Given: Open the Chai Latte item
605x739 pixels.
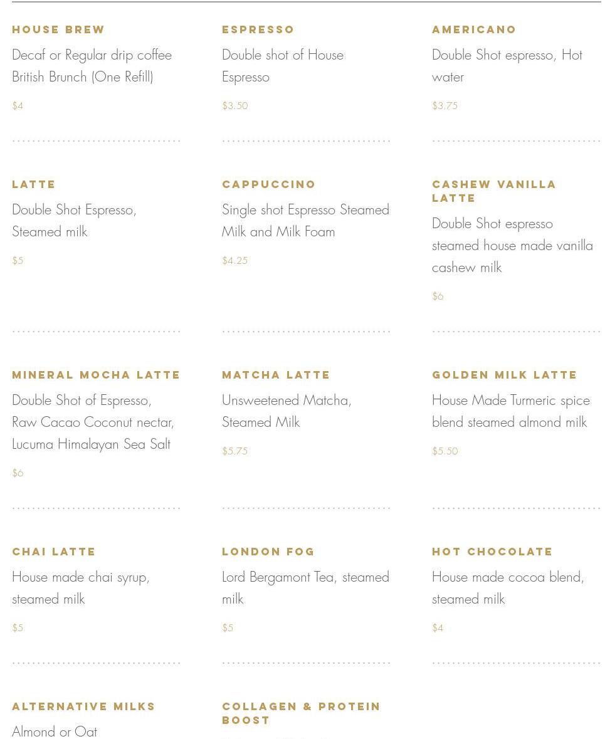Looking at the screenshot, I should point(54,552).
